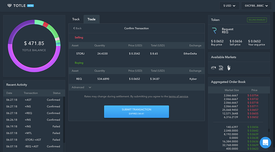Screen dimensions: 275x152
Task: Click the $ 0.0754 ask price
Action: click(253, 96)
